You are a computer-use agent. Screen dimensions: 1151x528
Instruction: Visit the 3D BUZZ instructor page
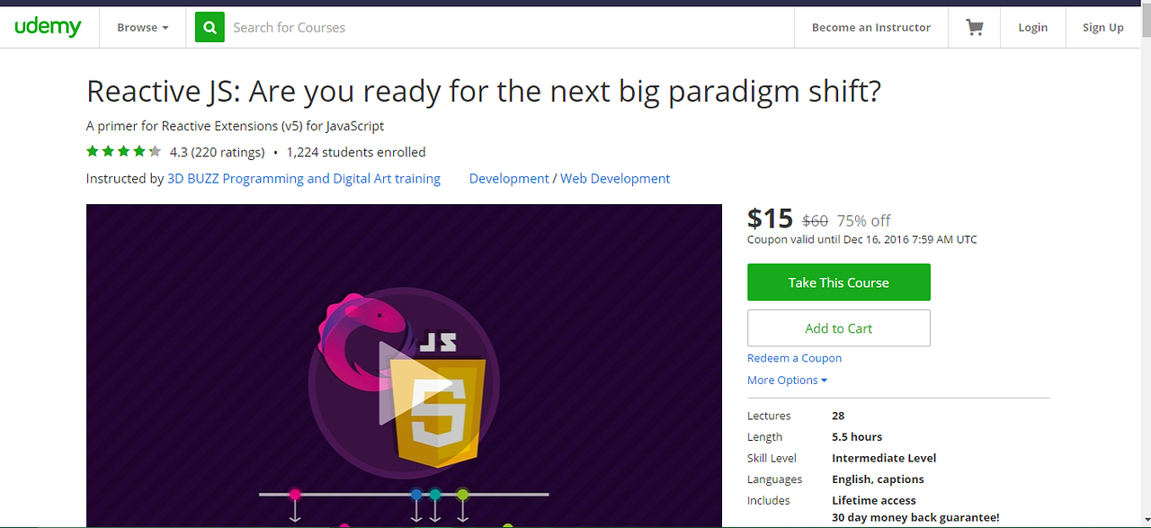304,178
